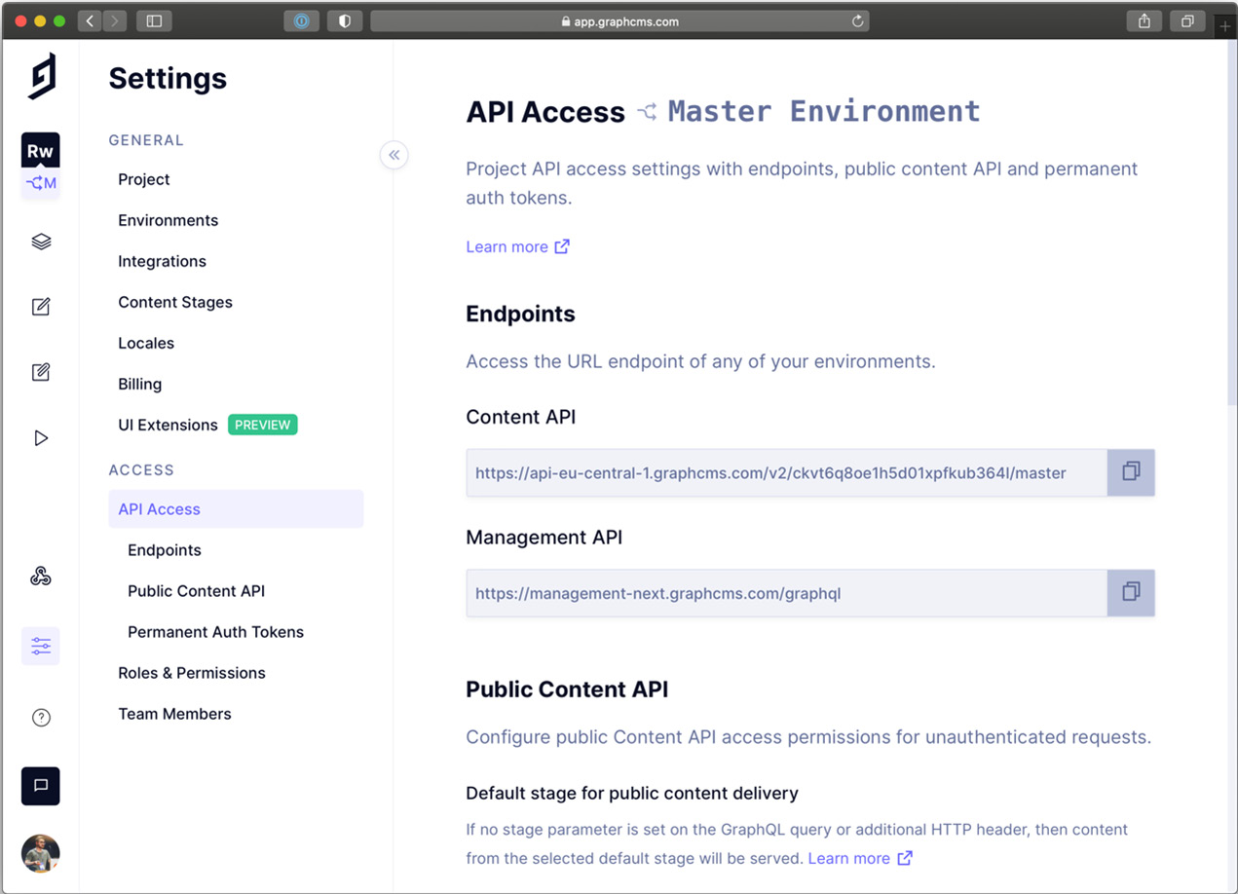Expand the Rw workspace project selector
1238x894 pixels.
[x=40, y=150]
